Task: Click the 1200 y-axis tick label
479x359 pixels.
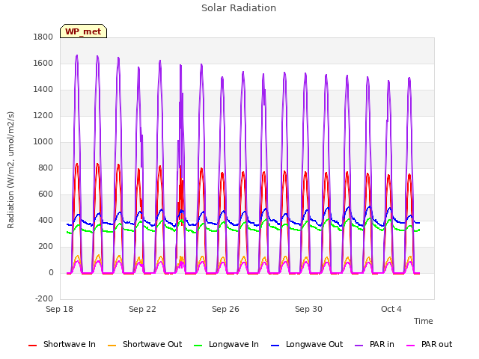Action: [43, 116]
